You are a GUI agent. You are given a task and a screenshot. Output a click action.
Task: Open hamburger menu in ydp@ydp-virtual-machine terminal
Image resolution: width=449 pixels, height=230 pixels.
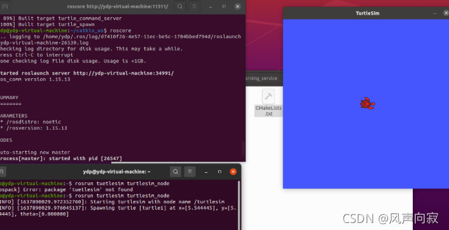point(190,172)
